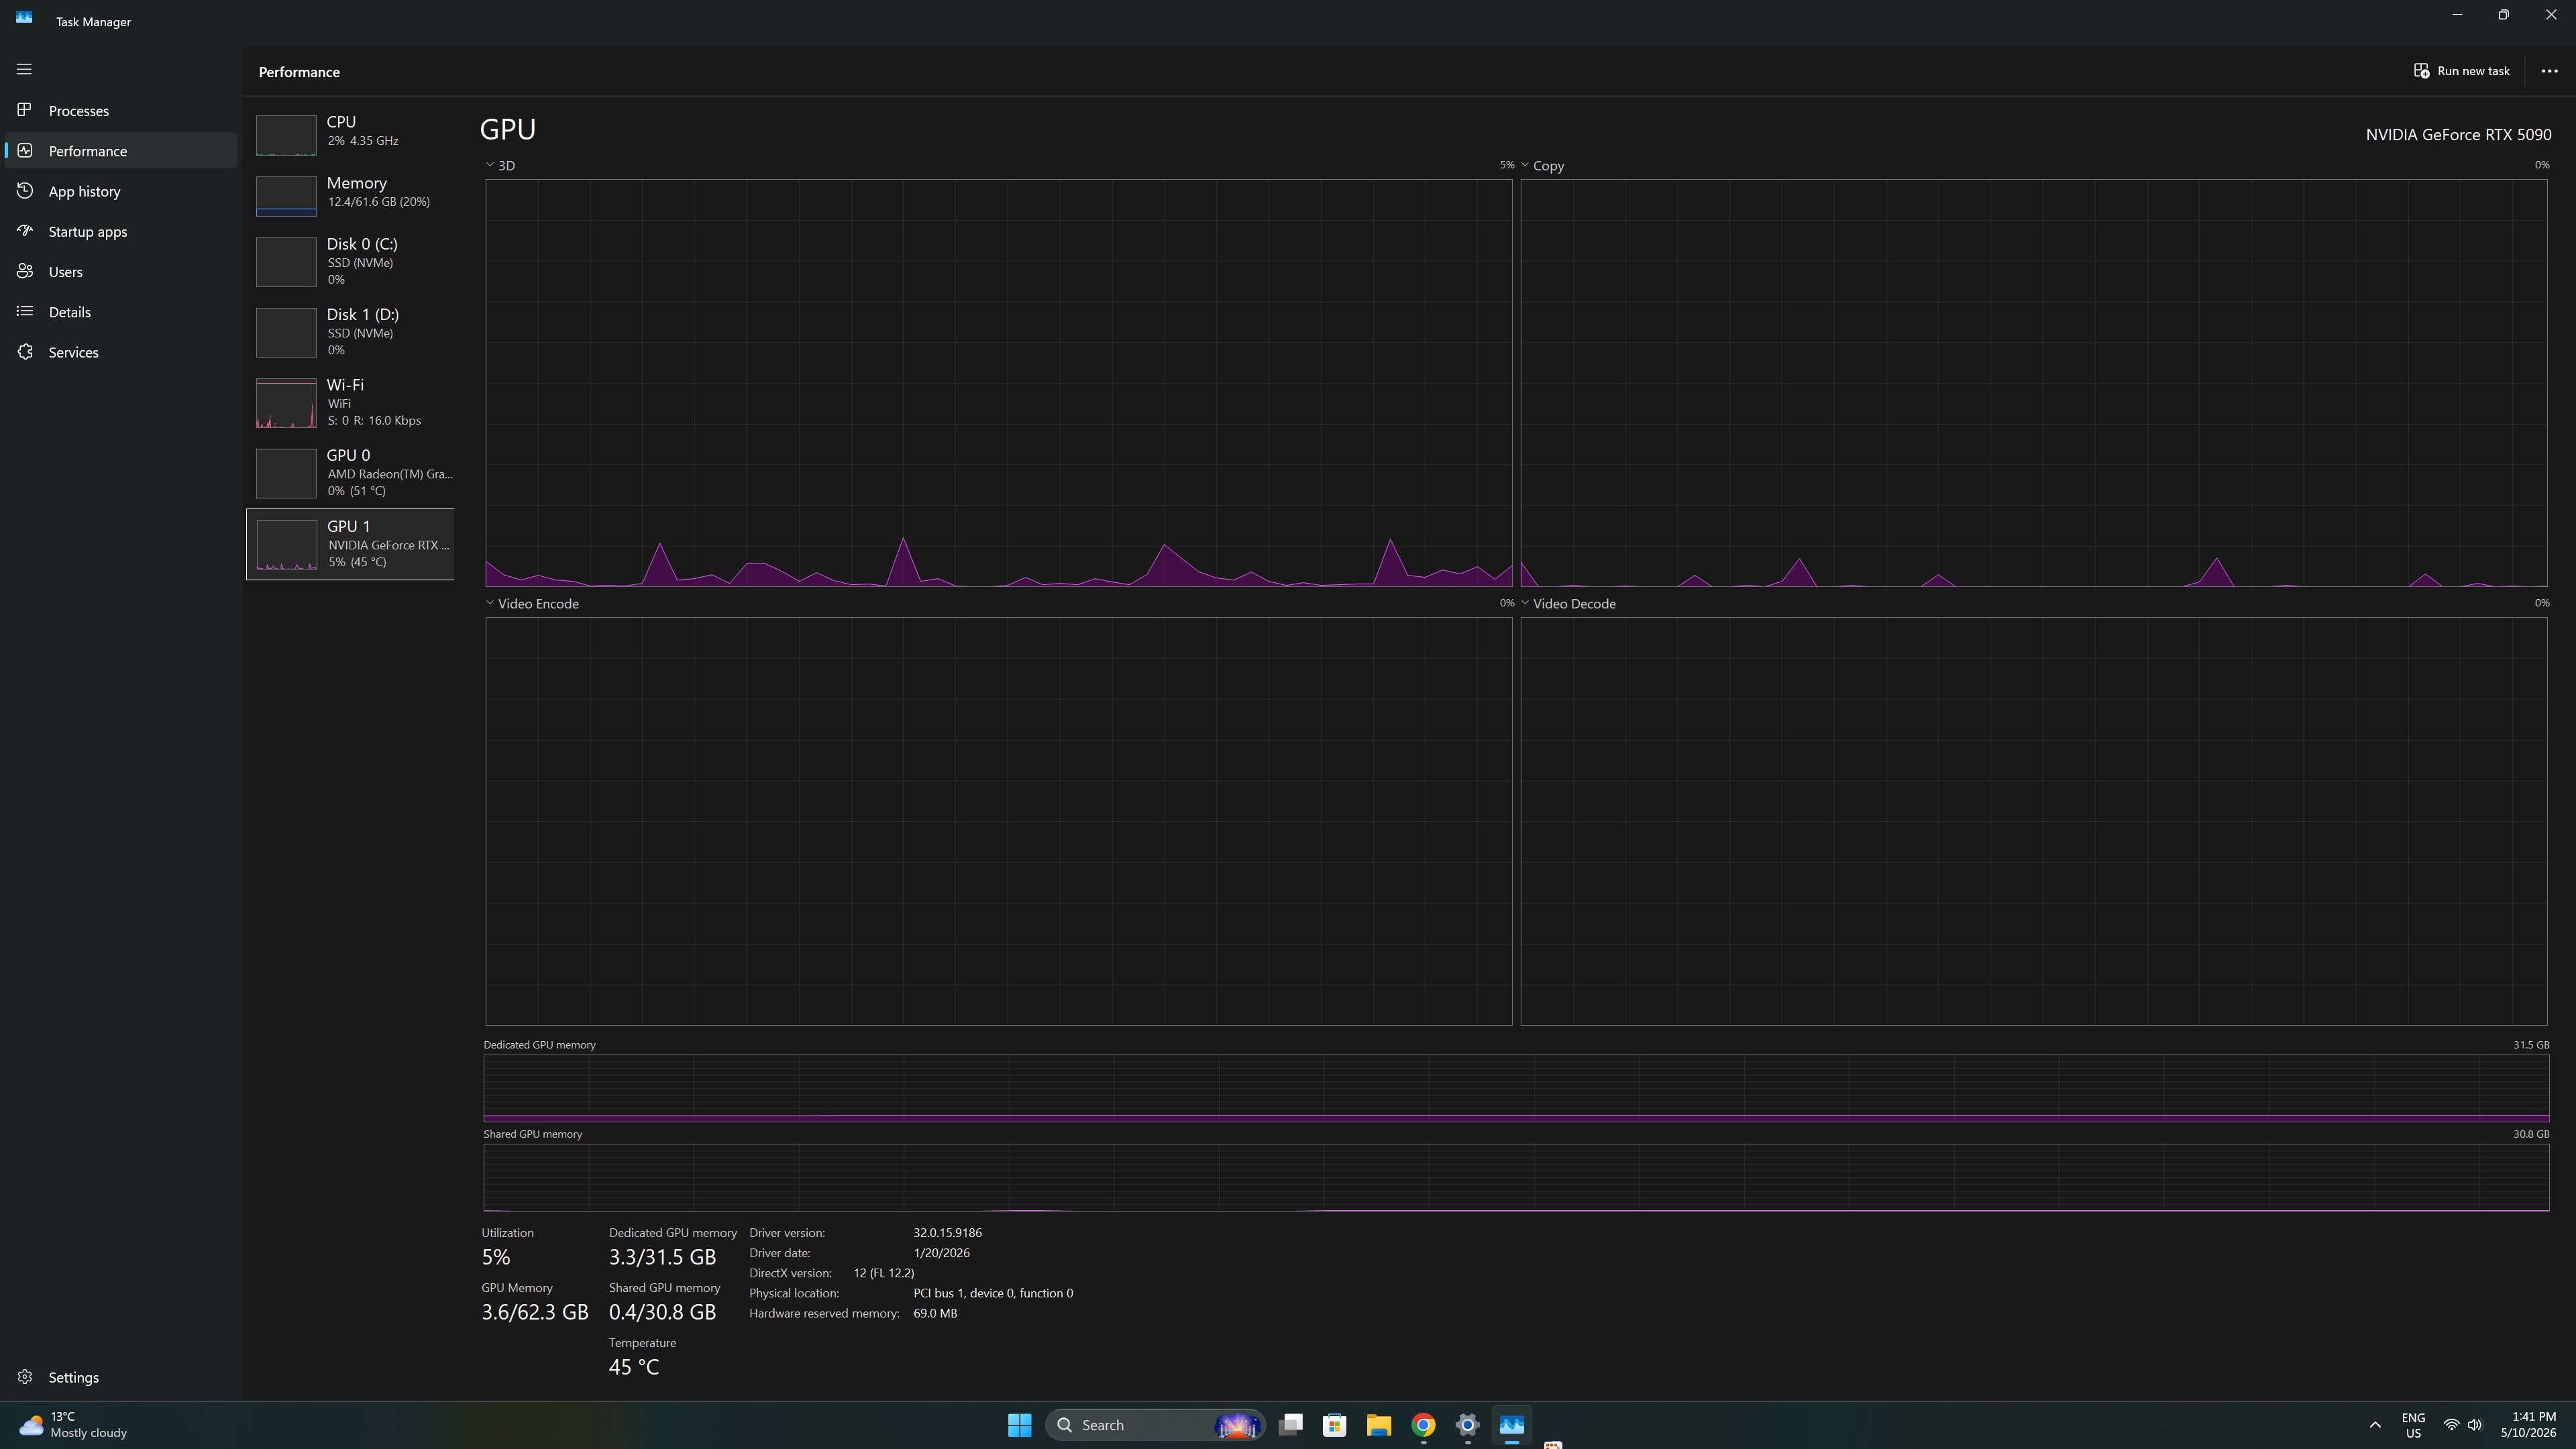Open File Explorer from the taskbar
Viewport: 2576px width, 1449px height.
coord(1379,1425)
